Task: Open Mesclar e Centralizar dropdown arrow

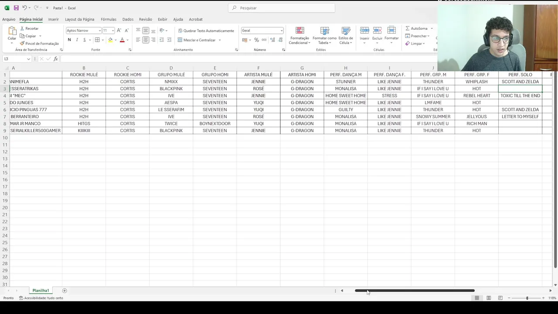Action: point(220,40)
